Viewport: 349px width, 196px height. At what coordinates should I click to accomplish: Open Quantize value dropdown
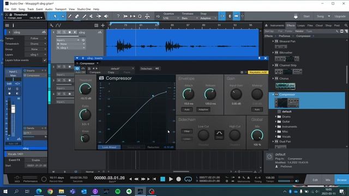coord(171,18)
